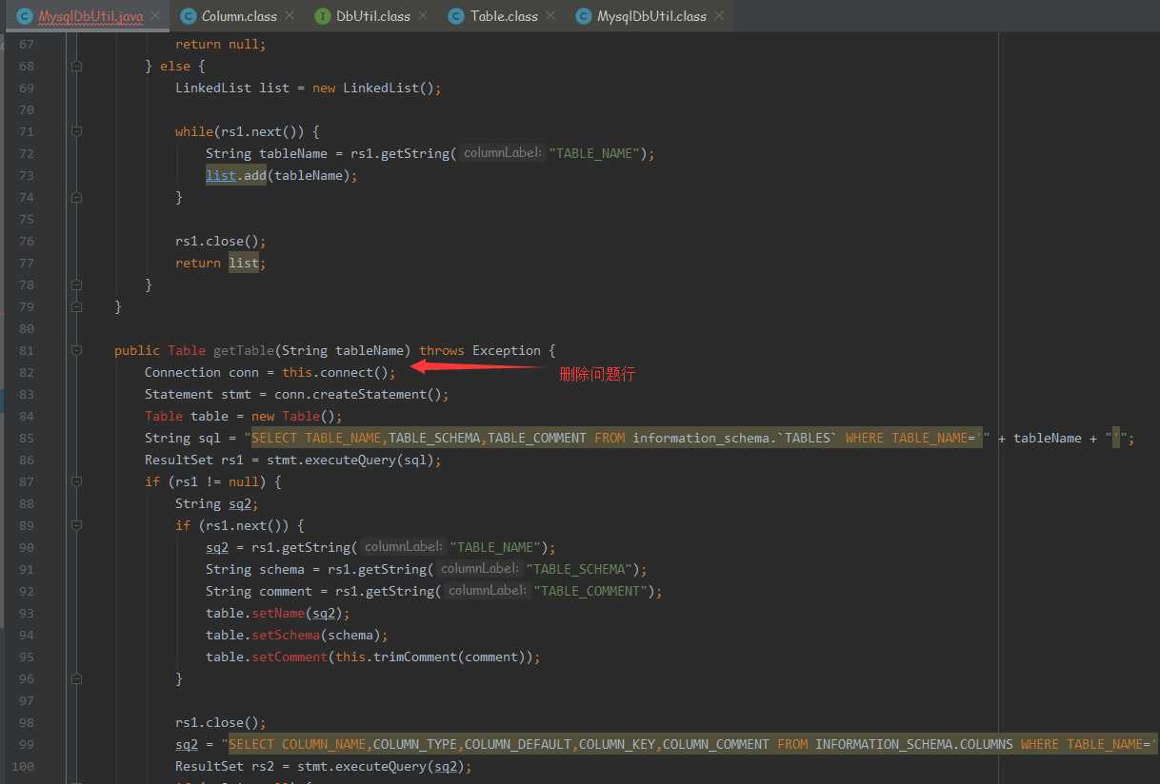Close the MysqlDbUtil.java tab
Viewport: 1160px width, 784px height.
tap(156, 15)
